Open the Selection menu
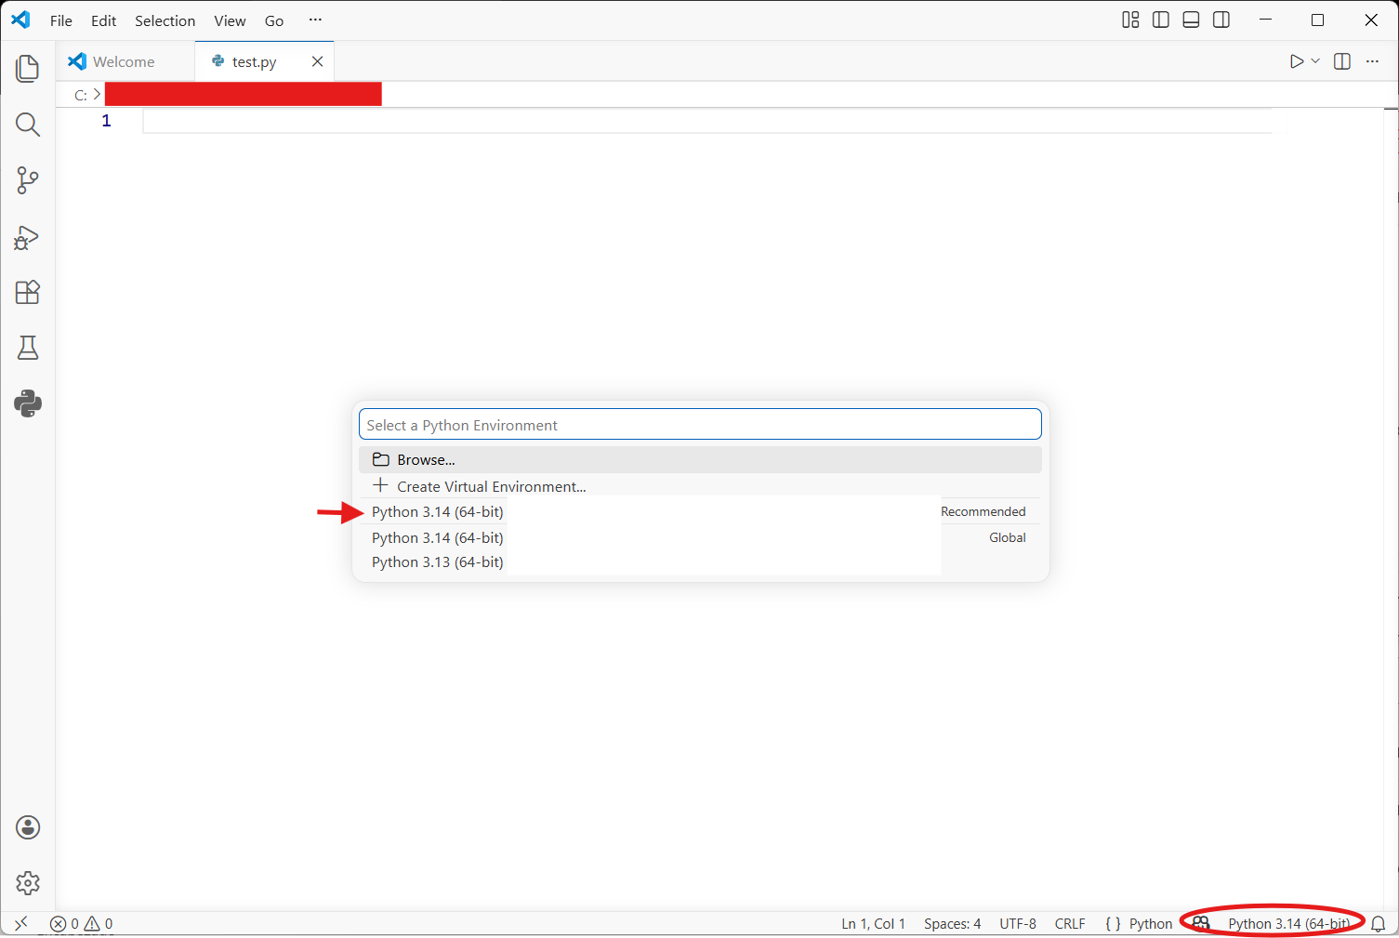This screenshot has height=938, width=1399. tap(165, 20)
